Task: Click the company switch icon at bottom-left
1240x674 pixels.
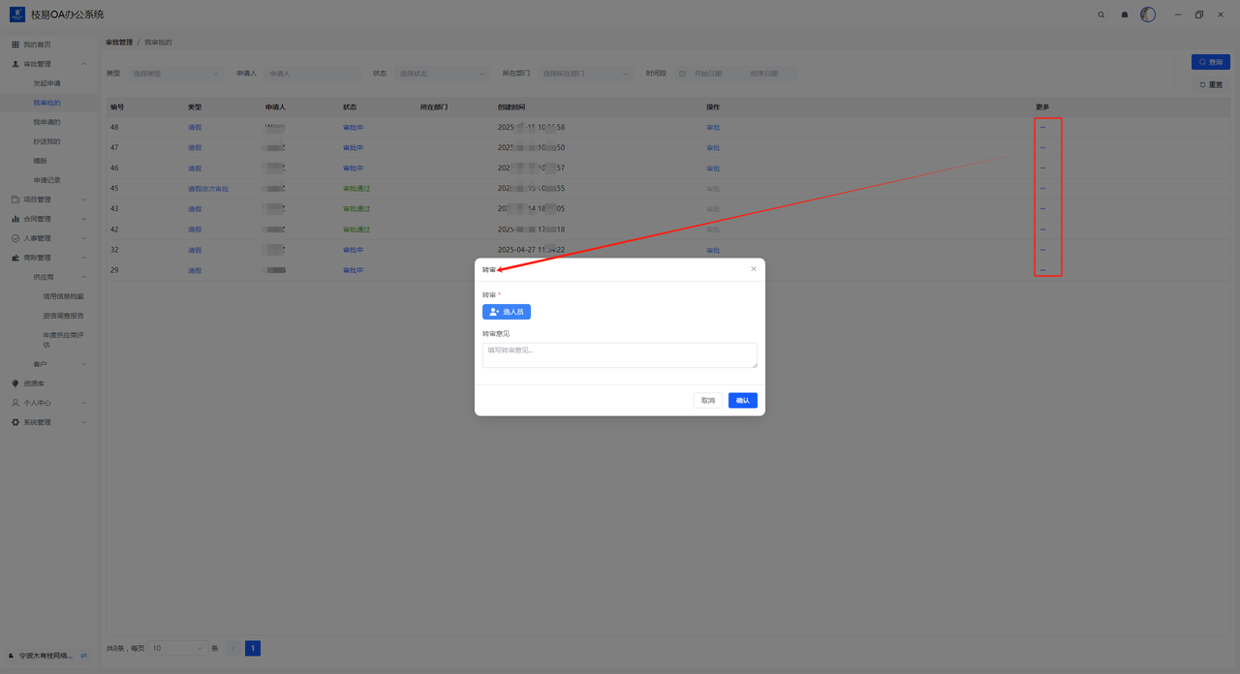Action: coord(84,656)
